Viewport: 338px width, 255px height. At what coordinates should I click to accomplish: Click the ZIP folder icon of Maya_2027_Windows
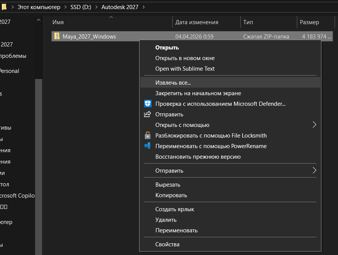click(x=57, y=36)
